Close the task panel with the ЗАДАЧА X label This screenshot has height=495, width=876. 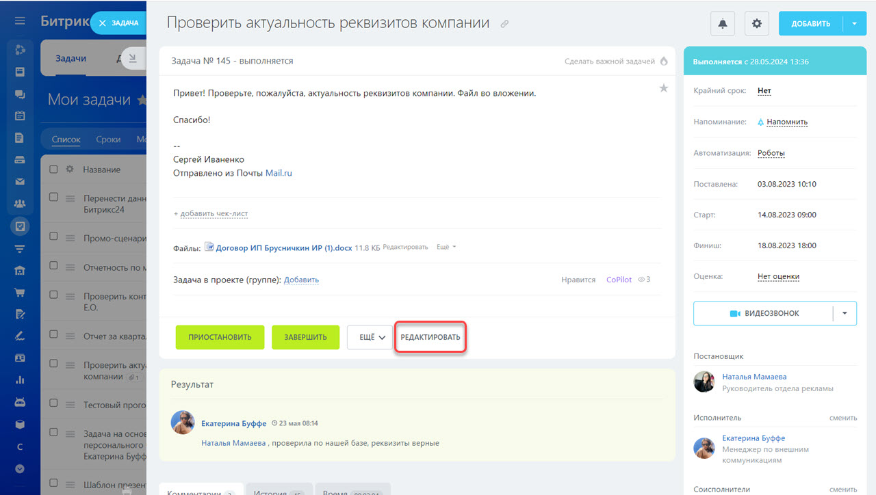118,23
